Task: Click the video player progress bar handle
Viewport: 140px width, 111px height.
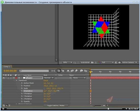Action: pyautogui.click(x=108, y=109)
